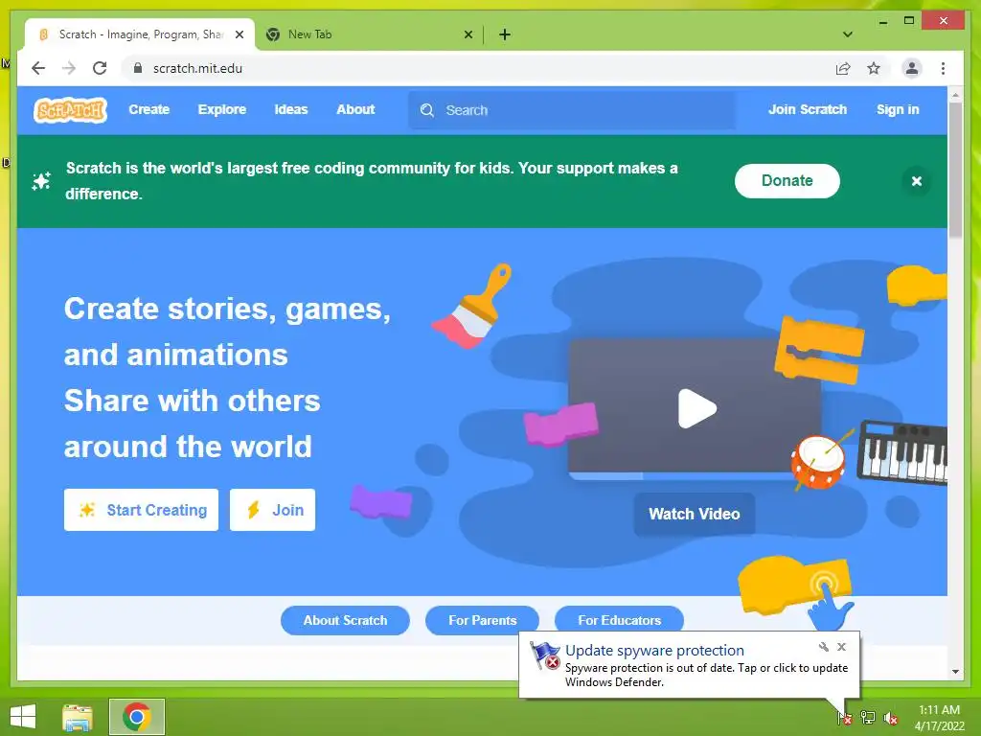Click the scrollbar up arrow

pyautogui.click(x=955, y=95)
